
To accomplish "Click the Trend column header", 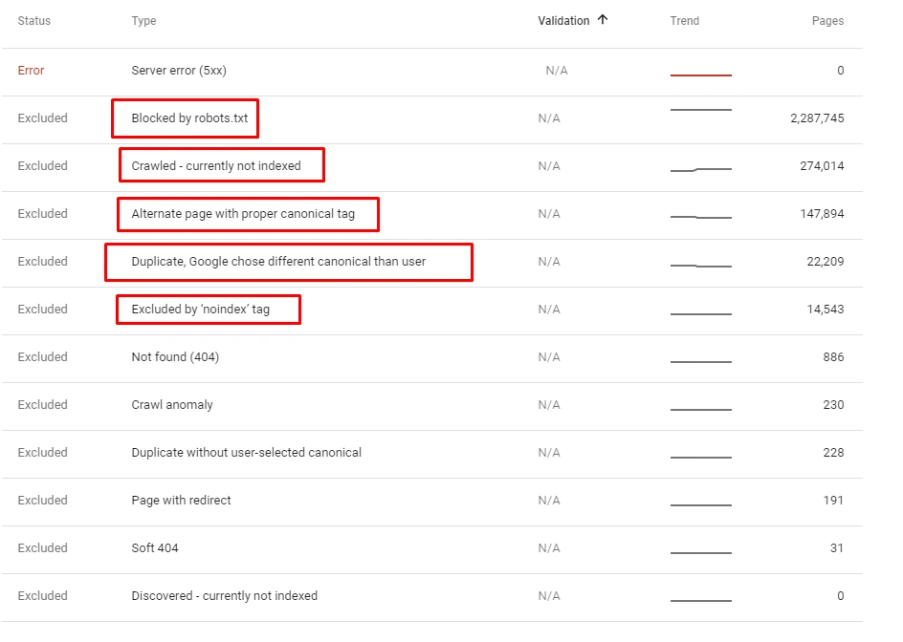I will [x=684, y=21].
